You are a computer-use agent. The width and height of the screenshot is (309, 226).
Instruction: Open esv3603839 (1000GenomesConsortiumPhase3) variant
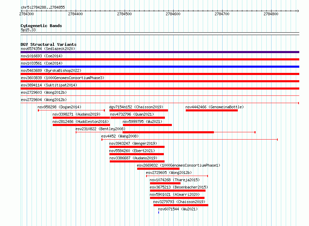tap(62, 78)
